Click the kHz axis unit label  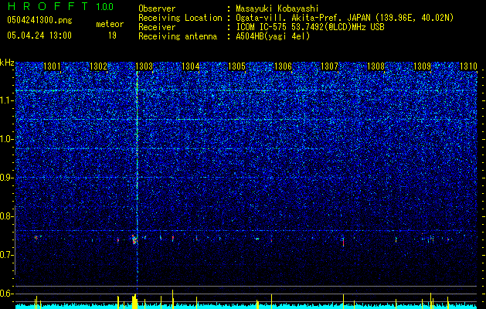pyautogui.click(x=7, y=63)
